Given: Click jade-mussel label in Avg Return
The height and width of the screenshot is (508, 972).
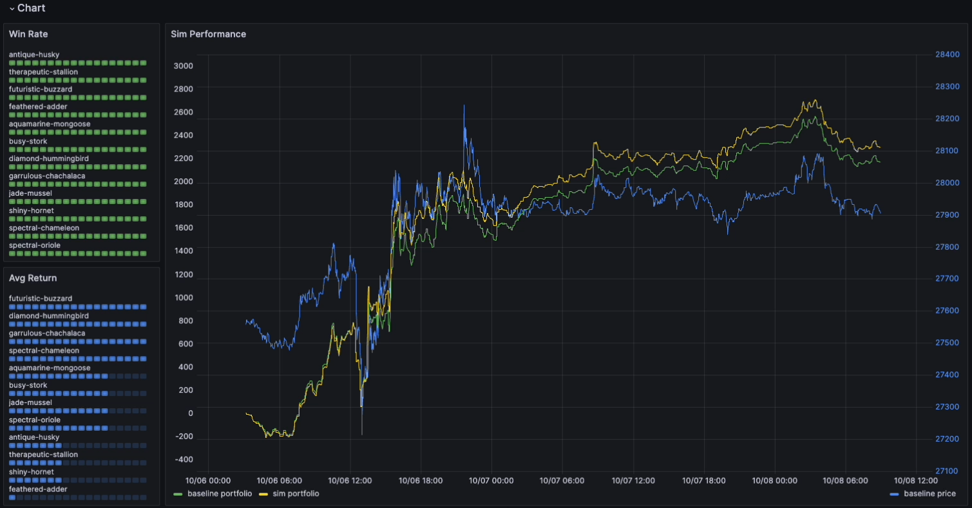Looking at the screenshot, I should [x=30, y=403].
